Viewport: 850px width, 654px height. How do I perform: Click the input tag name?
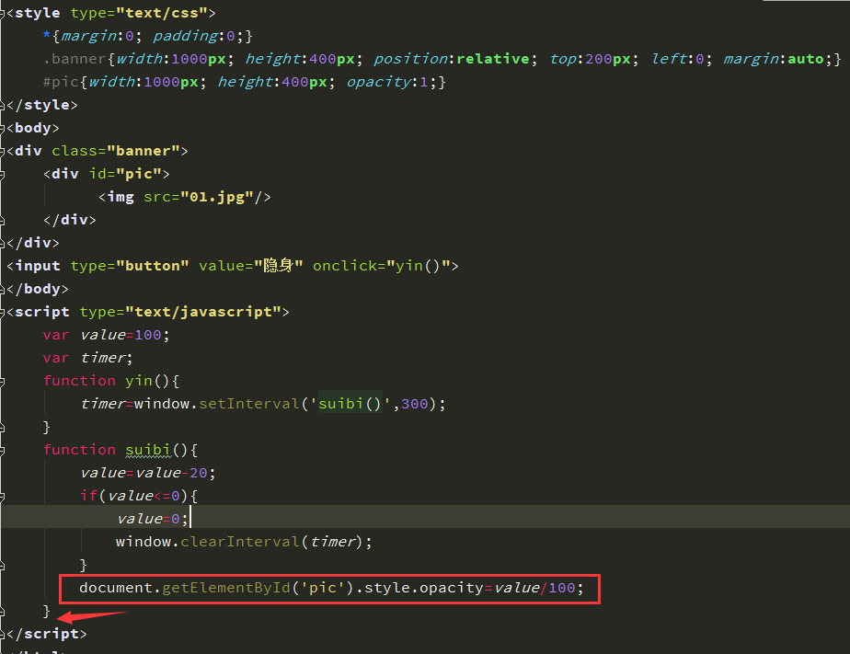pos(38,266)
